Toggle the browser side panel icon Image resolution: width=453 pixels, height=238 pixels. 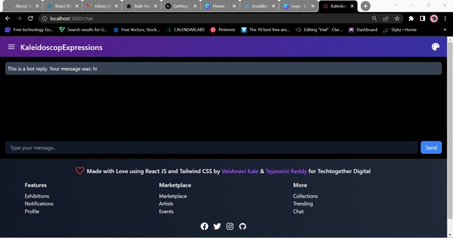[423, 19]
